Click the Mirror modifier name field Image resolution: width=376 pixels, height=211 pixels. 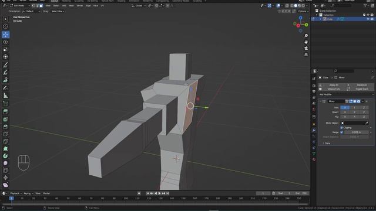[336, 101]
